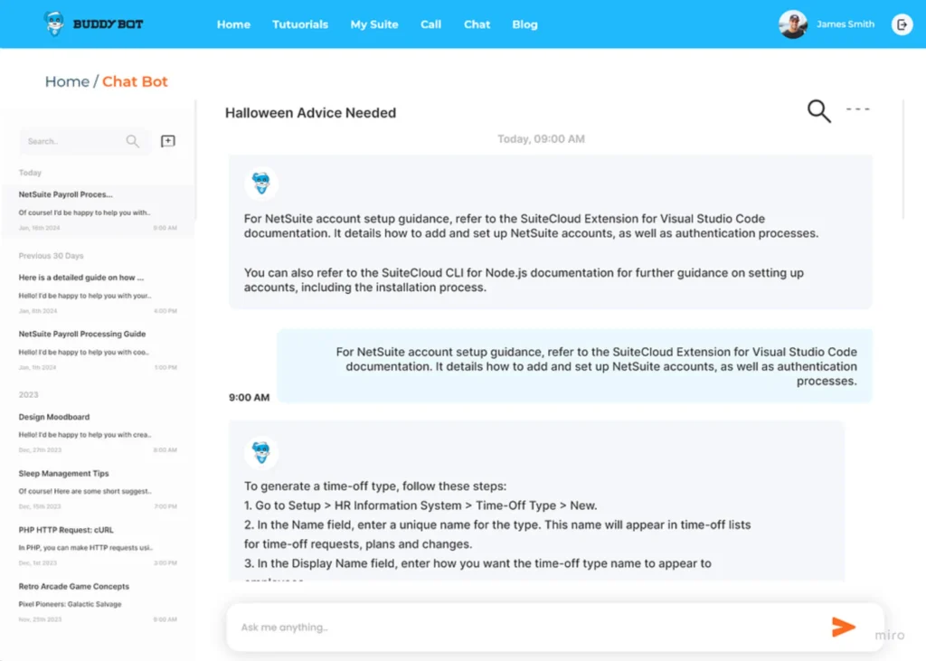Screen dimensions: 926x661
Task: Open the Chat navigation item
Action: 477,24
